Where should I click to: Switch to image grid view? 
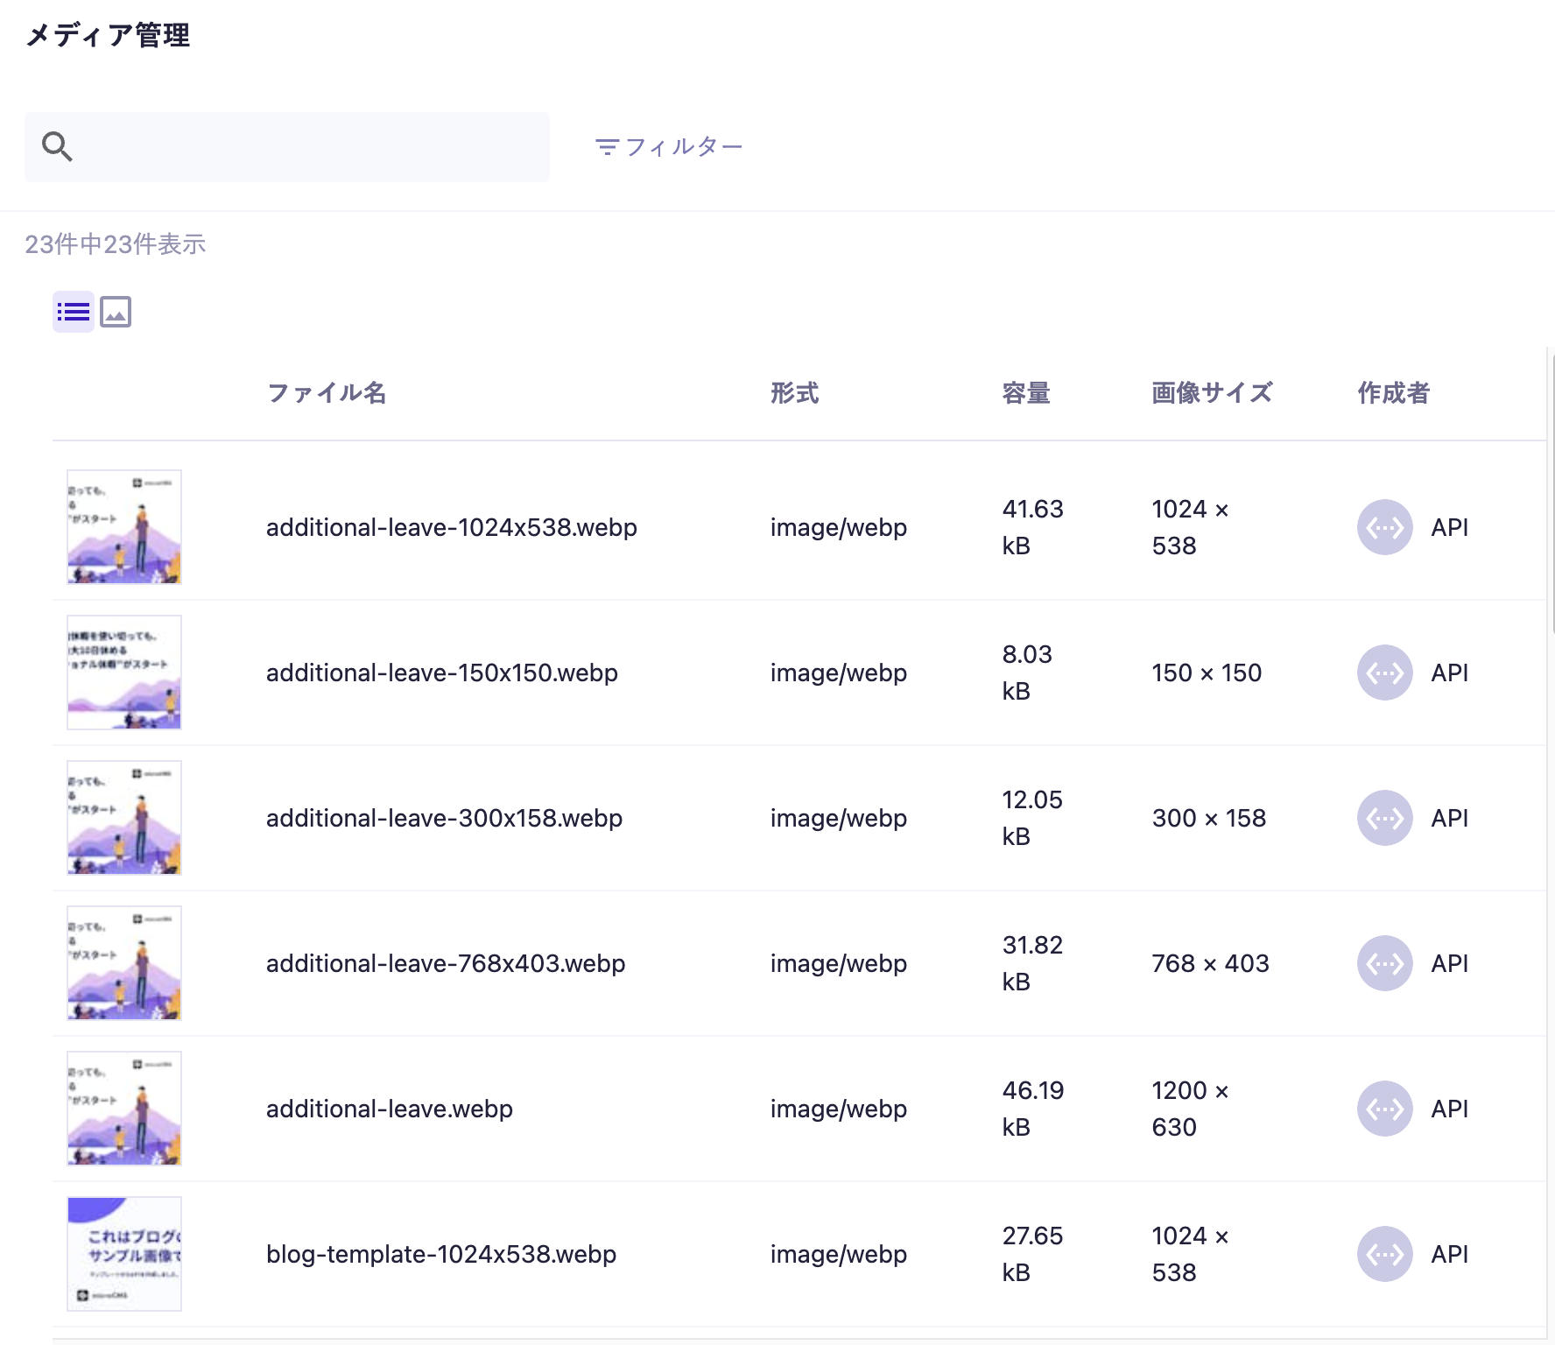click(x=116, y=312)
